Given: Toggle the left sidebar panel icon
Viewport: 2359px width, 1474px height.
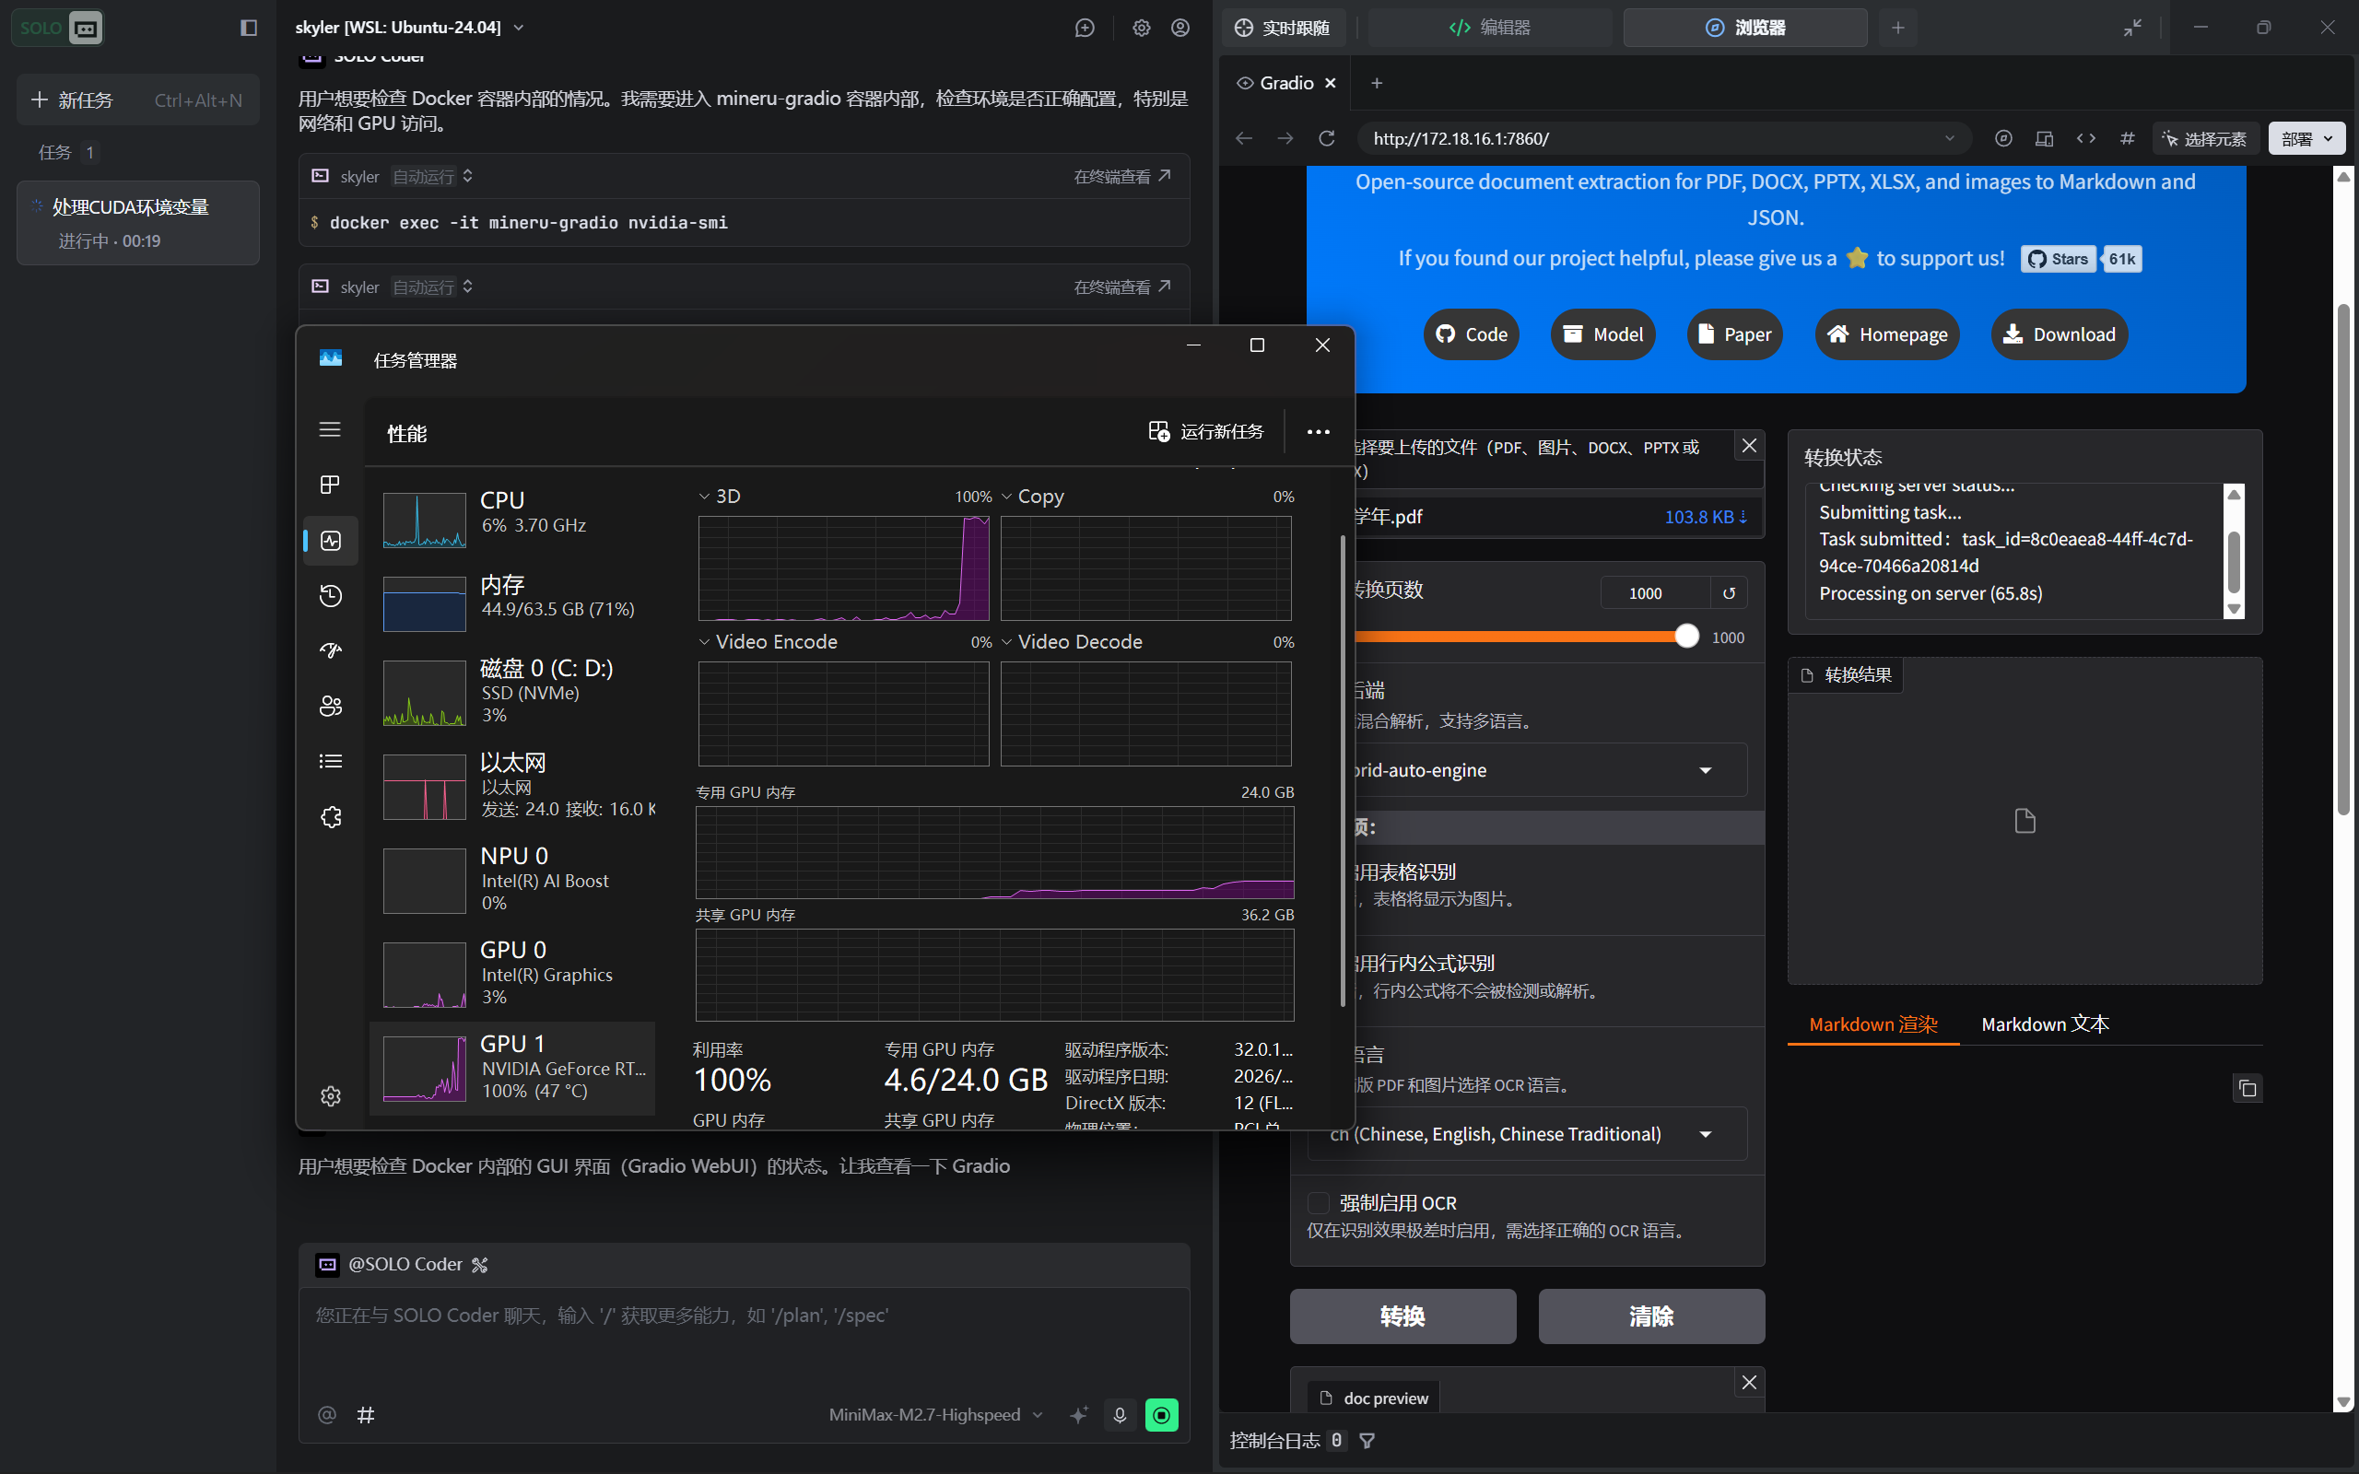Looking at the screenshot, I should click(249, 28).
